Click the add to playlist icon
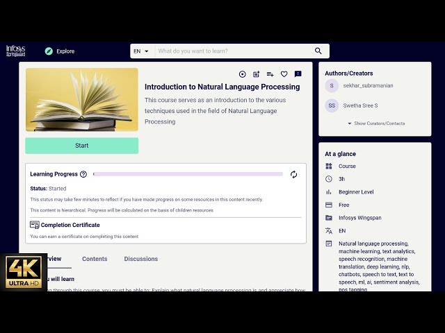Image resolution: width=445 pixels, height=333 pixels. (x=270, y=74)
